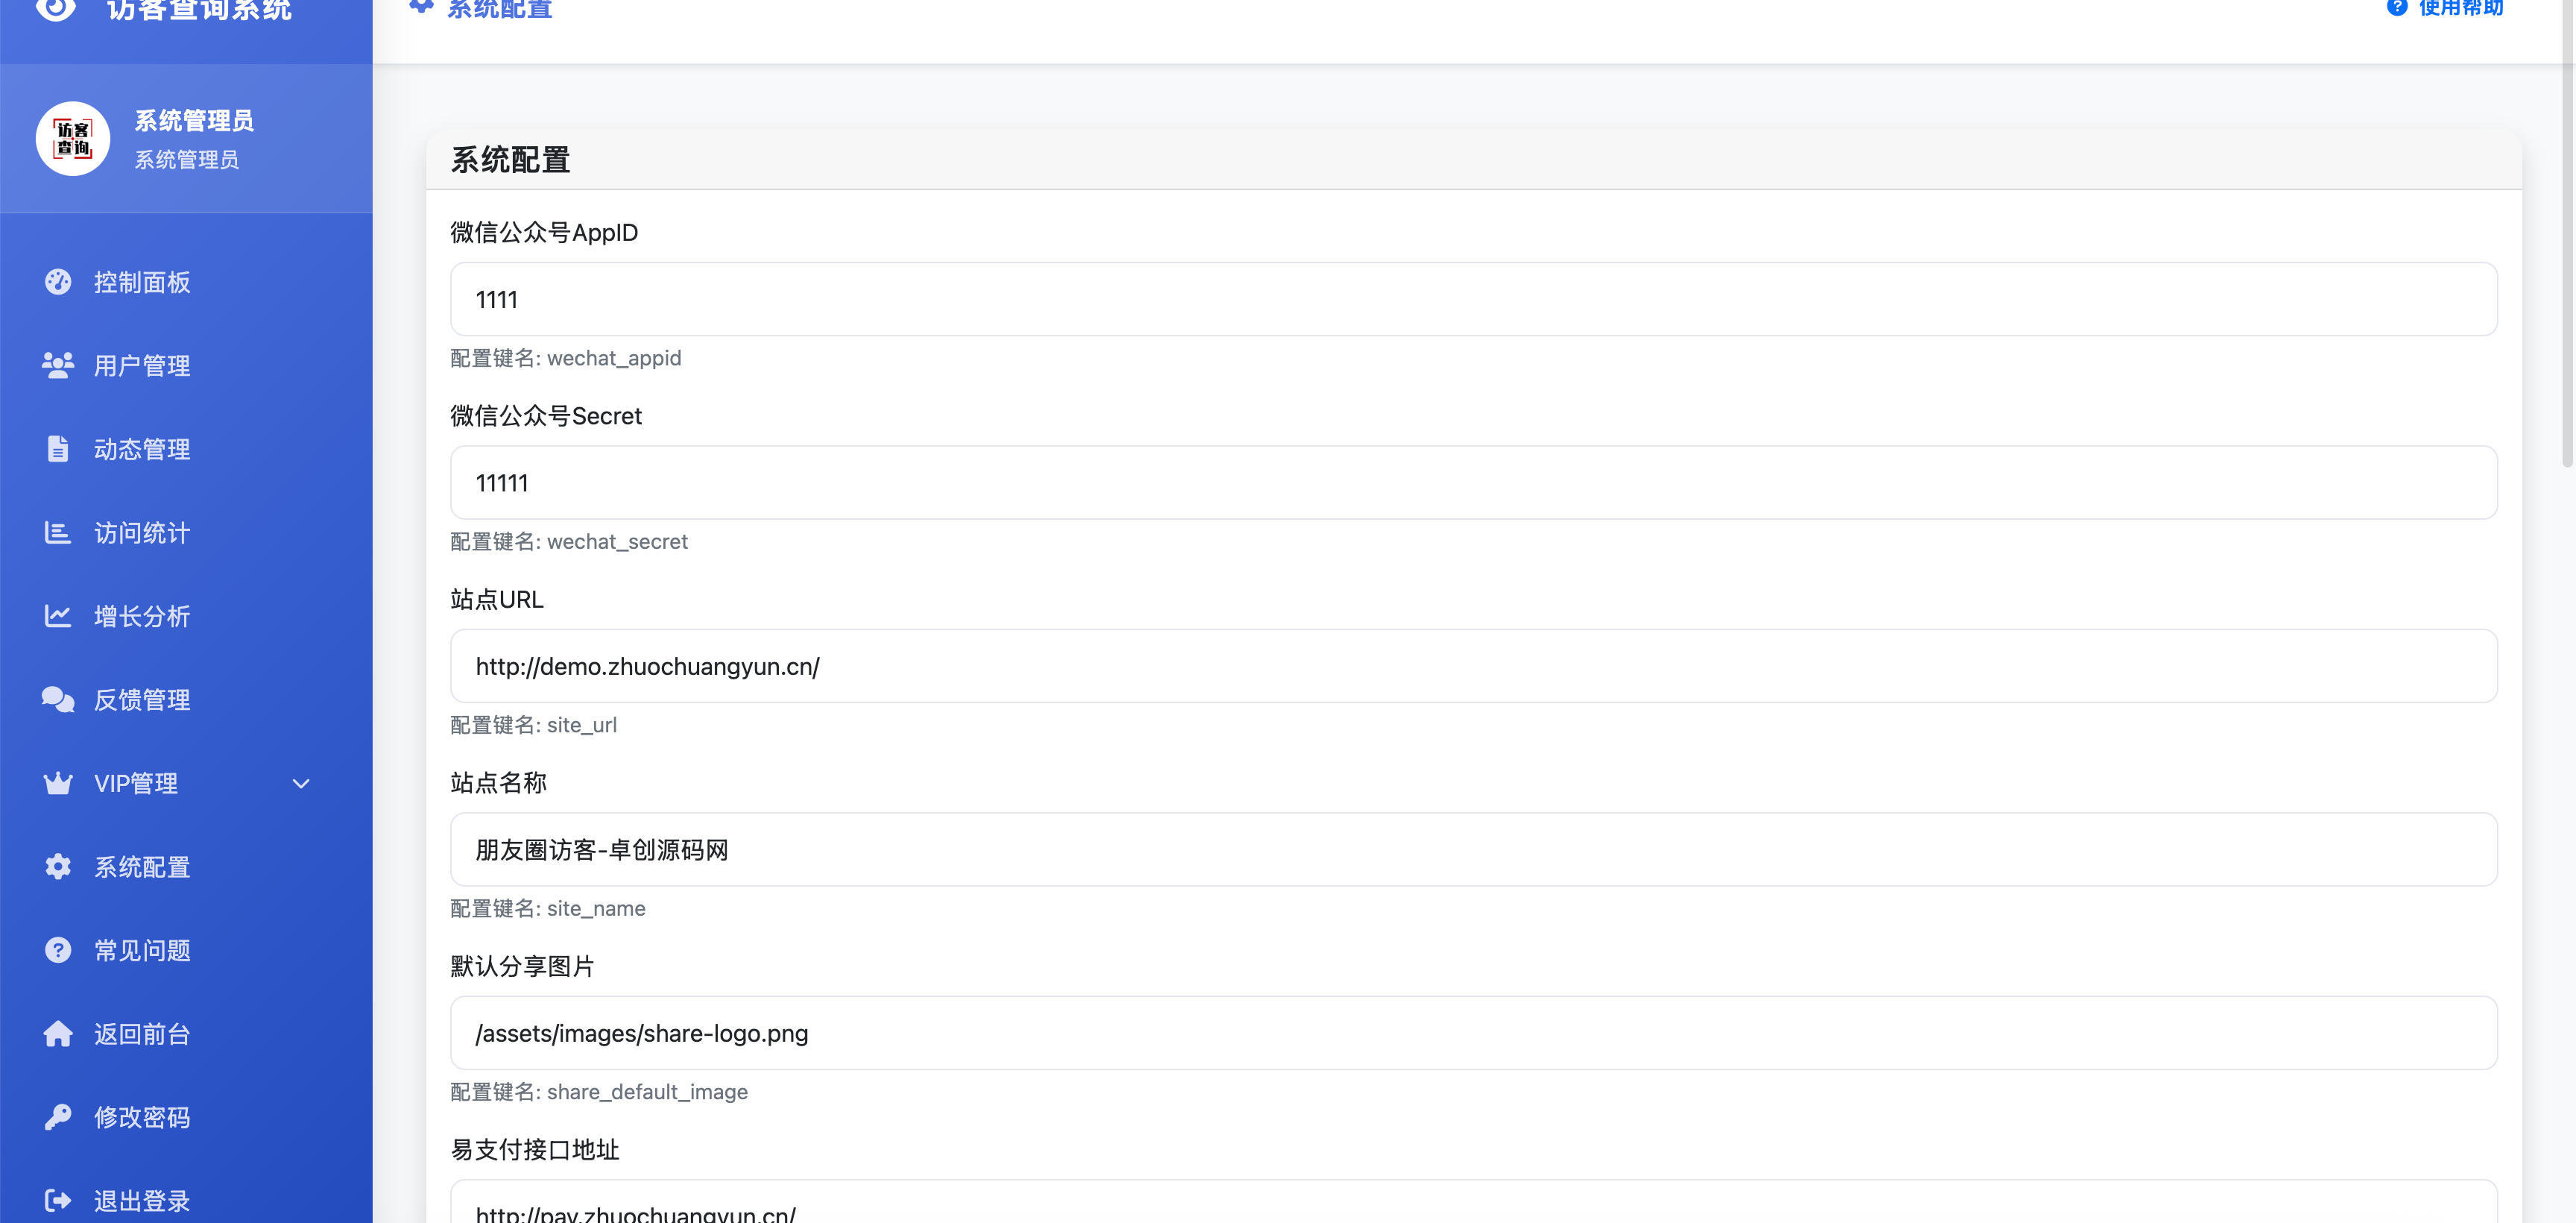
Task: Click the '配置键名: site_url' hint text
Action: [533, 725]
